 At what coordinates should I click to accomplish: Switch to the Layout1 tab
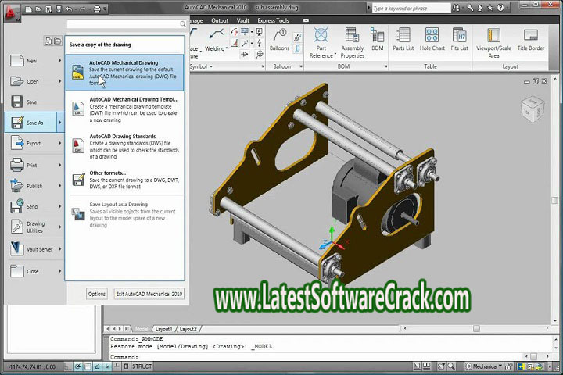(163, 329)
